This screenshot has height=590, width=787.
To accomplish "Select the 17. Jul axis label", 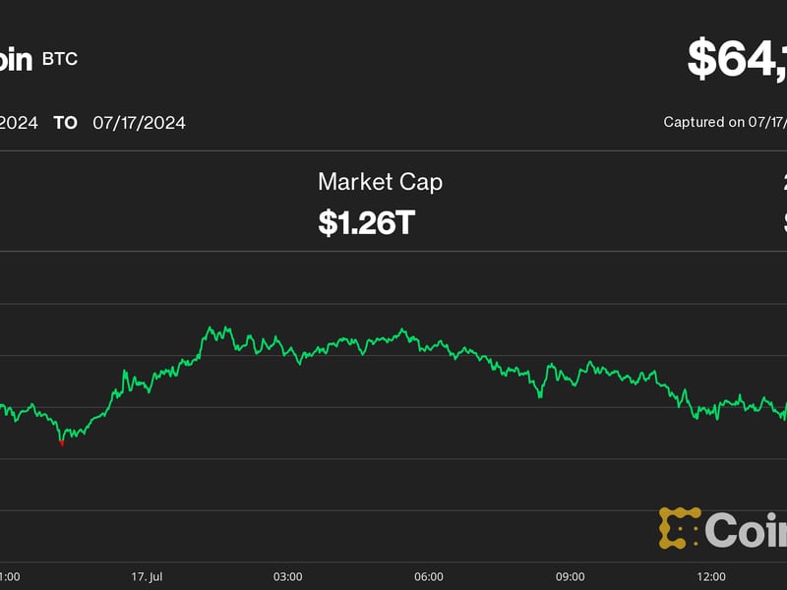I will (146, 576).
